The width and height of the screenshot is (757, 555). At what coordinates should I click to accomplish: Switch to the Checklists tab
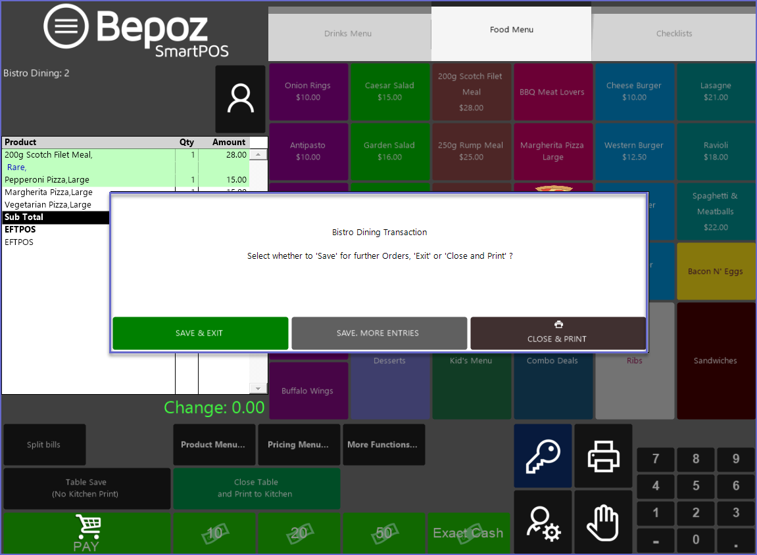[674, 33]
